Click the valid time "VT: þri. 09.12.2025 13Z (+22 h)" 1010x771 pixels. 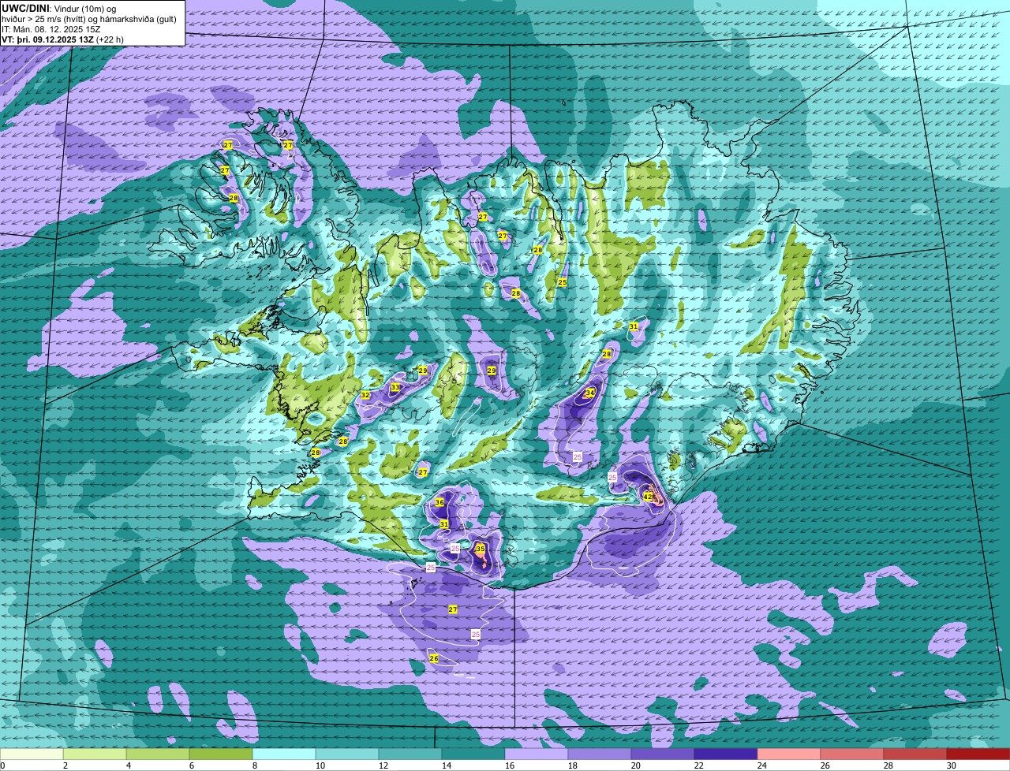pos(63,39)
